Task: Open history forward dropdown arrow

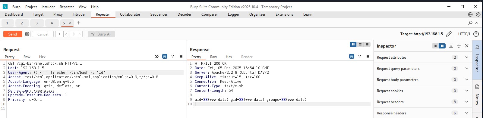Action: click(x=80, y=34)
